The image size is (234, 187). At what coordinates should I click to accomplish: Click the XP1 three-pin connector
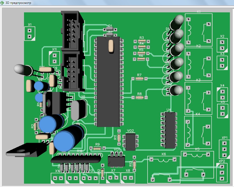224,149
